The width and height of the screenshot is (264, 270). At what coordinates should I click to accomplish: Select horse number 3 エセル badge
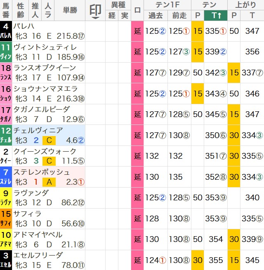[x=6, y=260]
